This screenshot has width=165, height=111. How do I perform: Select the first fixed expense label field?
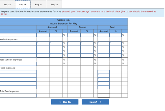pyautogui.click(x=18, y=72)
